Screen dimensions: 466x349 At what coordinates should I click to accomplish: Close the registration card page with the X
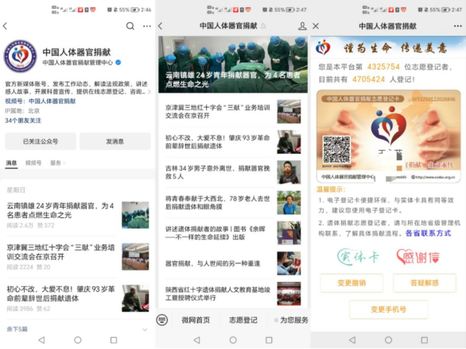316,26
